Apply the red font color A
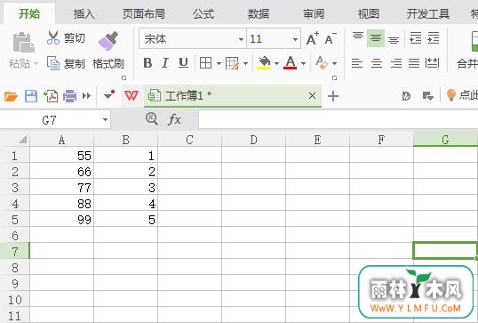The image size is (478, 323). click(x=291, y=63)
